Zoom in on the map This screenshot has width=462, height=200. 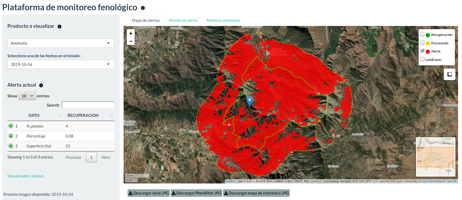tap(131, 33)
